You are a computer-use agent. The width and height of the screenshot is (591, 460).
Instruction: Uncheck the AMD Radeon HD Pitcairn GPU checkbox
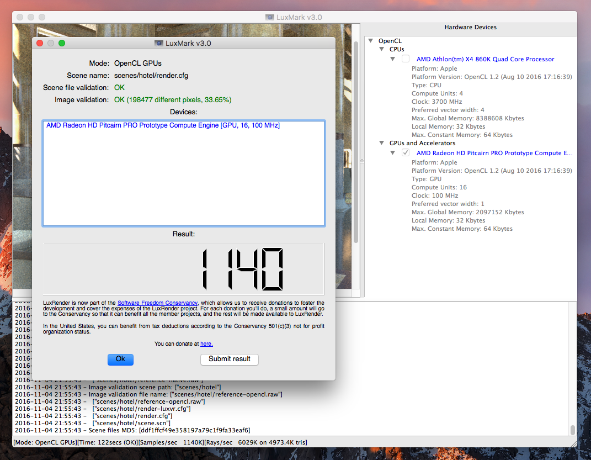[406, 153]
